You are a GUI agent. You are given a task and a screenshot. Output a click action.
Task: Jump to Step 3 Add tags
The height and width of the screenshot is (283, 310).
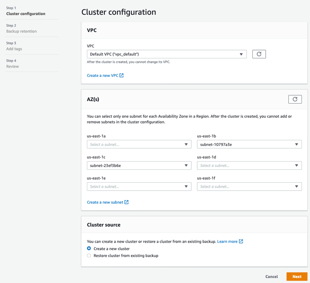click(14, 49)
